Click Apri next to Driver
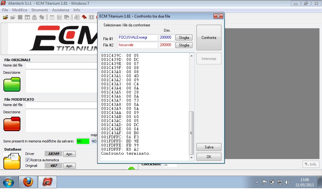This screenshot has height=192, width=322. tap(69, 154)
